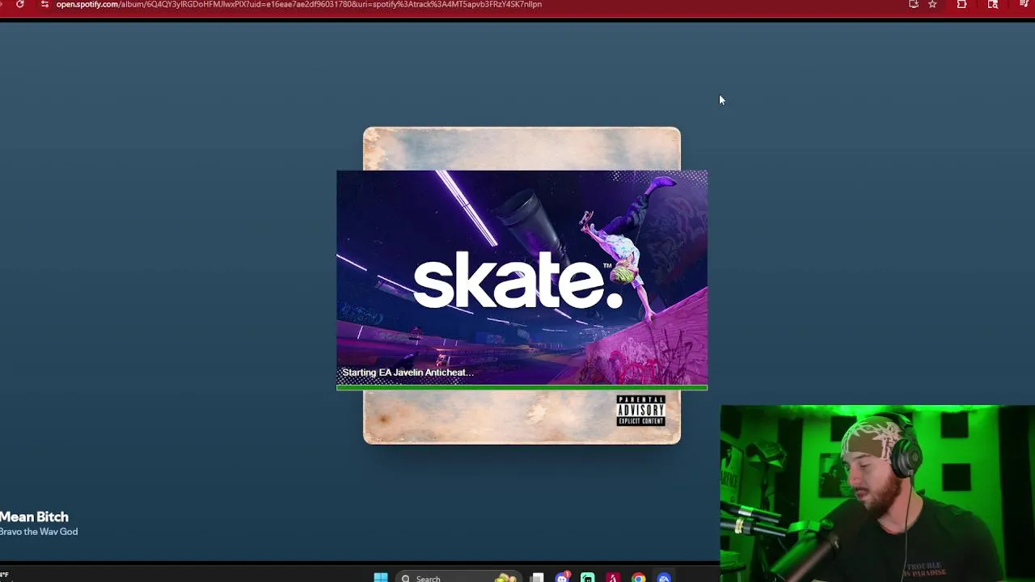
Task: Open the browser extensions puzzle icon
Action: [x=961, y=4]
